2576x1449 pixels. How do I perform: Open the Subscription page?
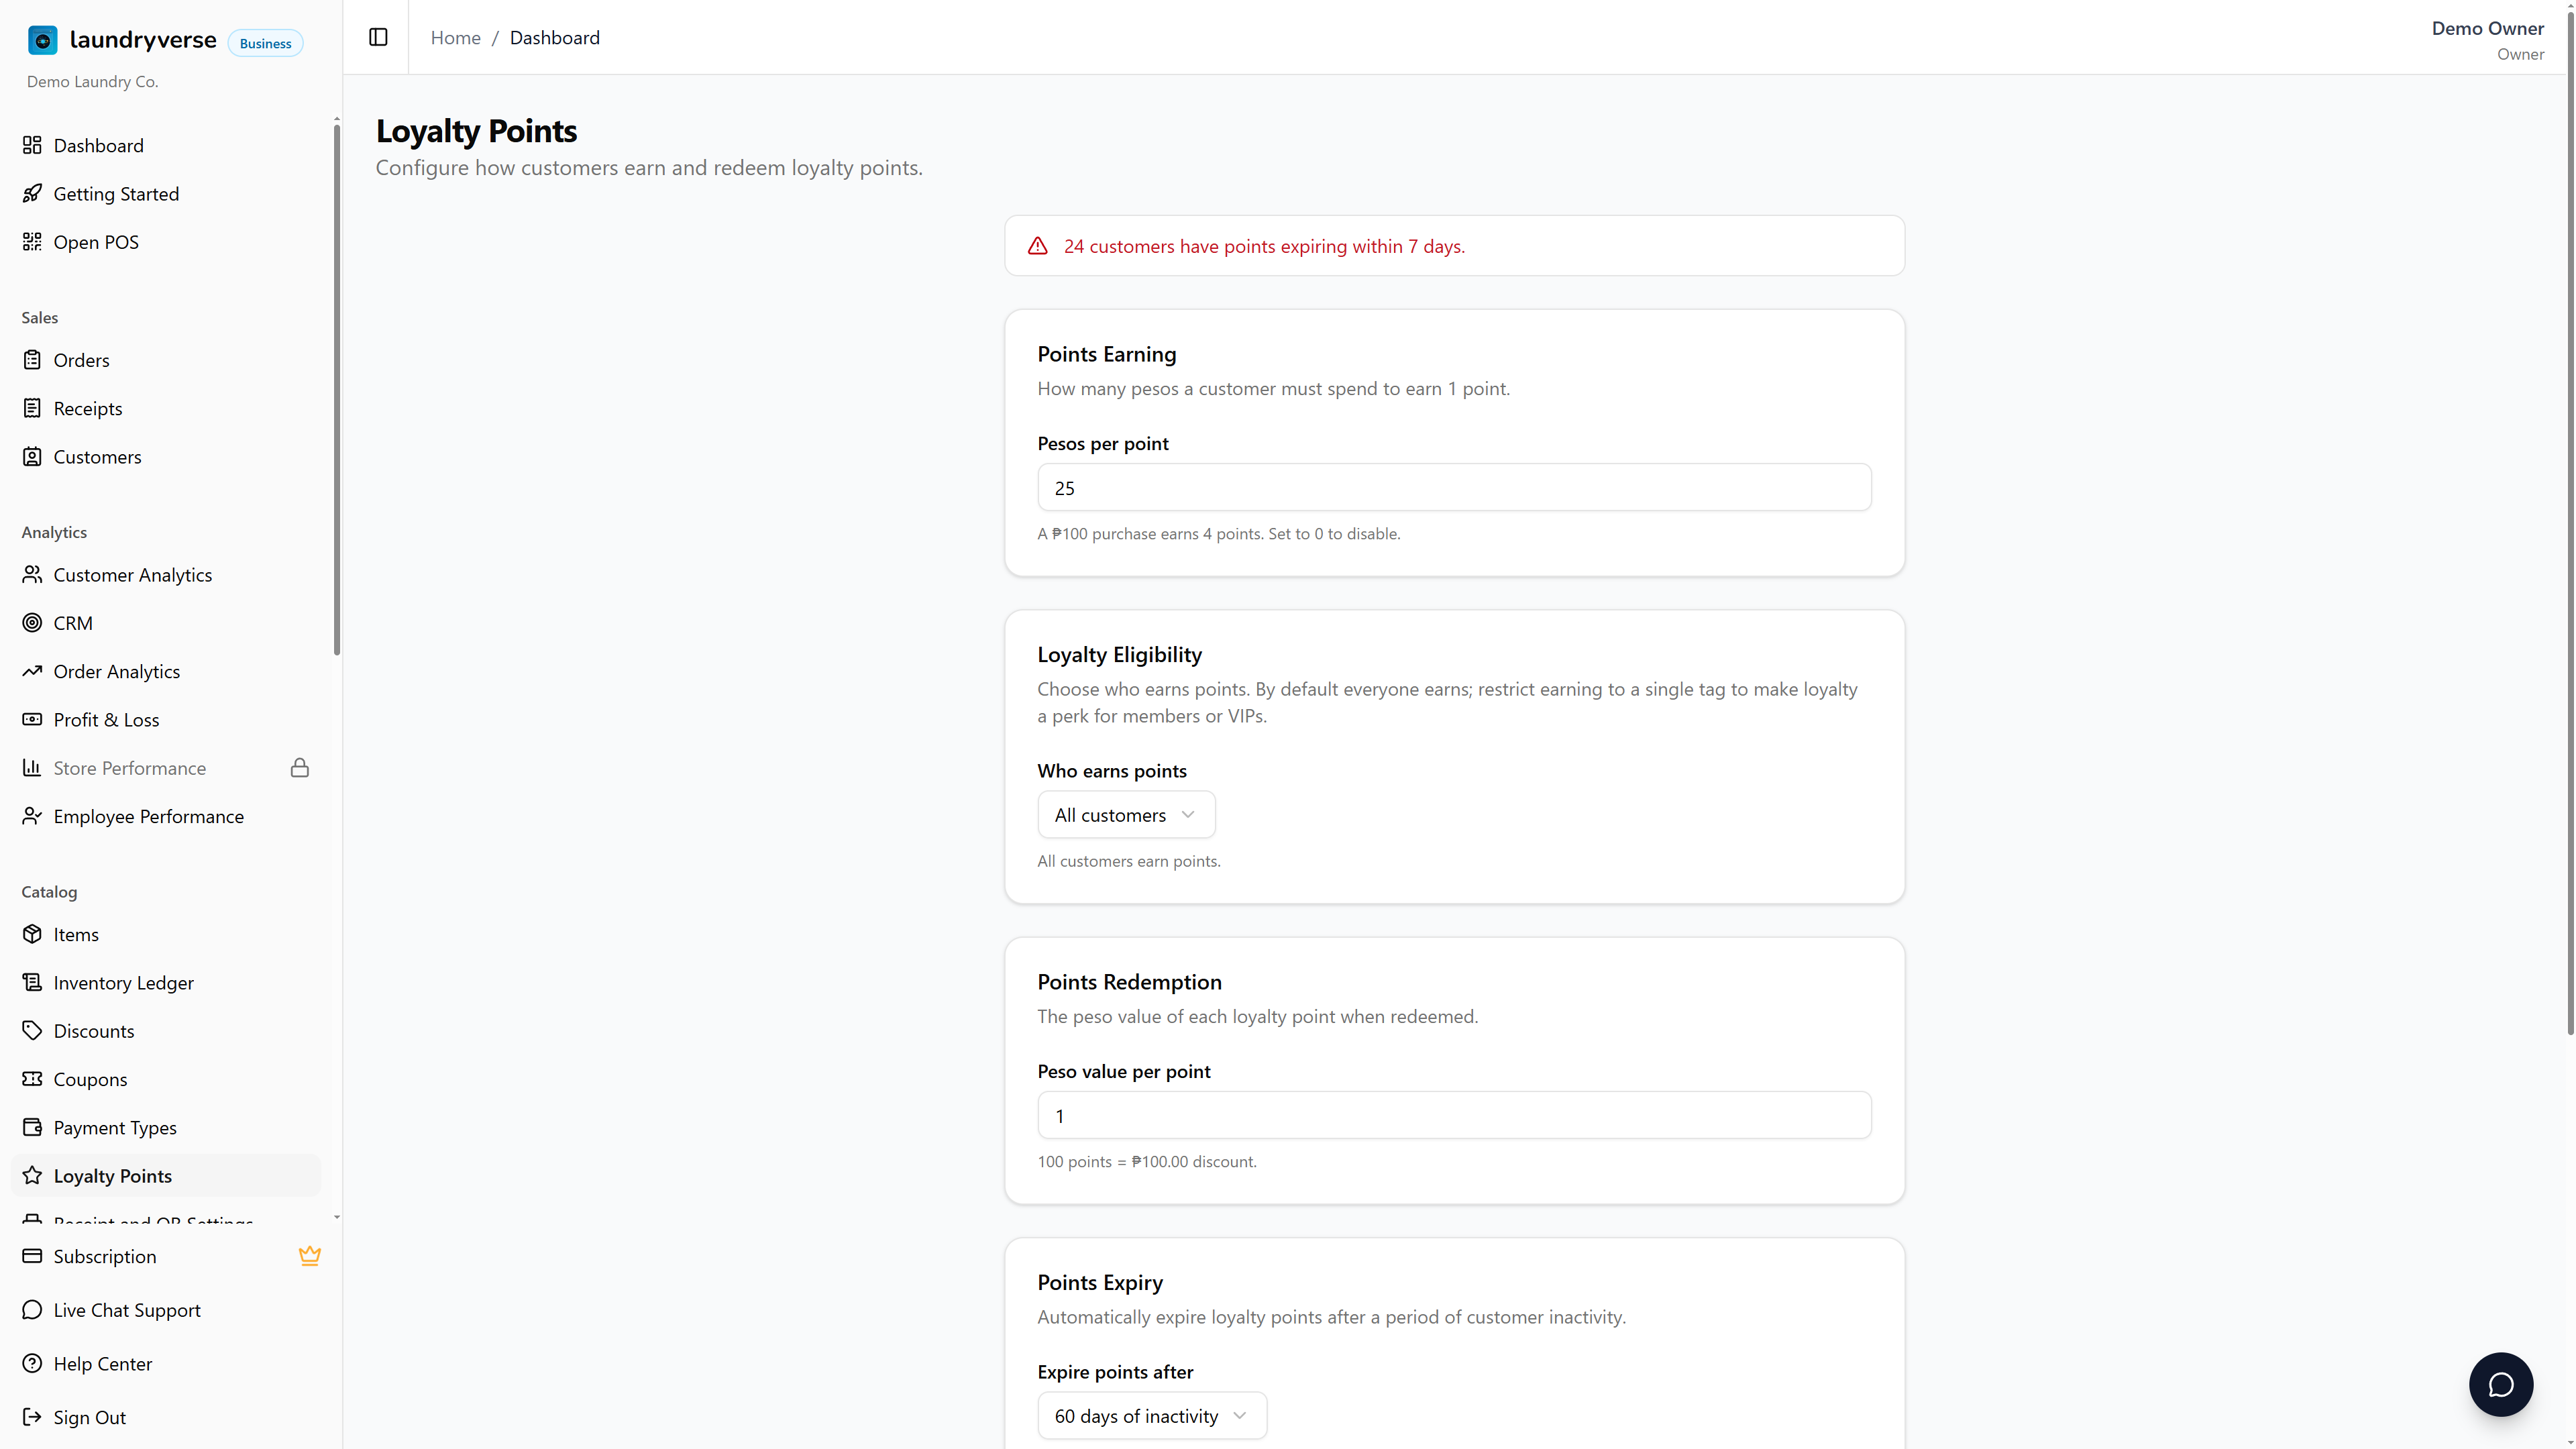pyautogui.click(x=166, y=1255)
